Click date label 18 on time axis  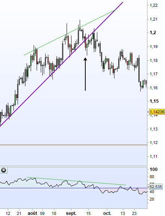tap(54, 213)
